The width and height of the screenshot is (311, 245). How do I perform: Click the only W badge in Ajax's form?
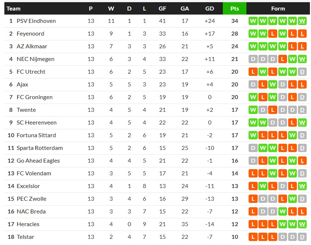point(273,85)
